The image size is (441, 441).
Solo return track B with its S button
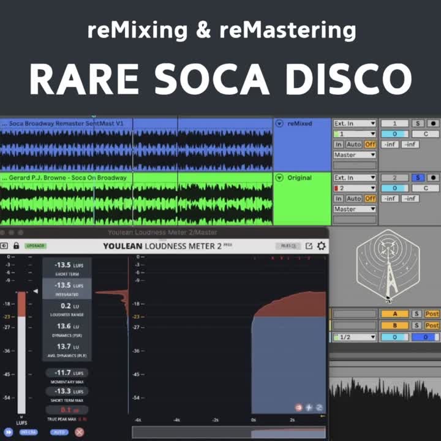pyautogui.click(x=417, y=325)
